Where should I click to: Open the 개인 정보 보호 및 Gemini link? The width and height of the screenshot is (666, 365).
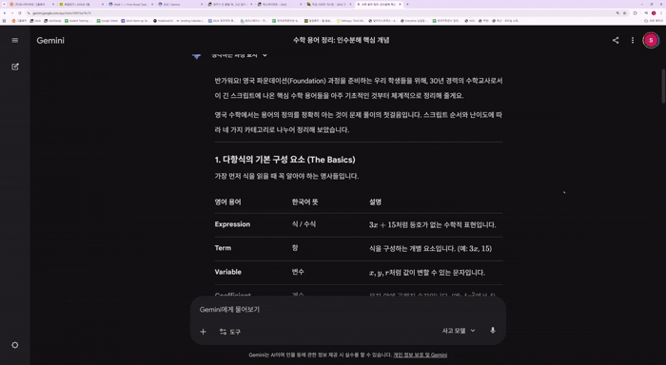420,355
